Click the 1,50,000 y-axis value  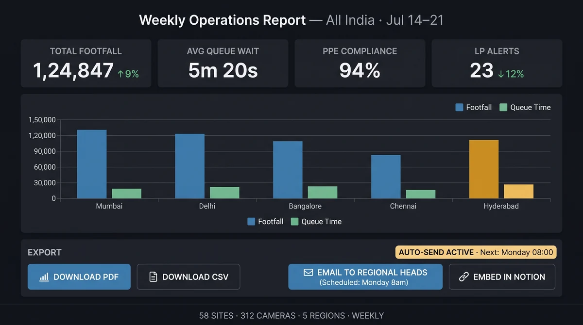pos(42,120)
